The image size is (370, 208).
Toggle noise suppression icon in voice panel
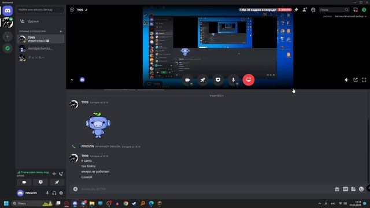pyautogui.click(x=54, y=174)
